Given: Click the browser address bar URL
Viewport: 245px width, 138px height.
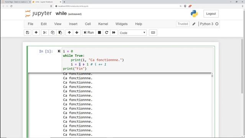Looking at the screenshot, I should [x=73, y=6].
